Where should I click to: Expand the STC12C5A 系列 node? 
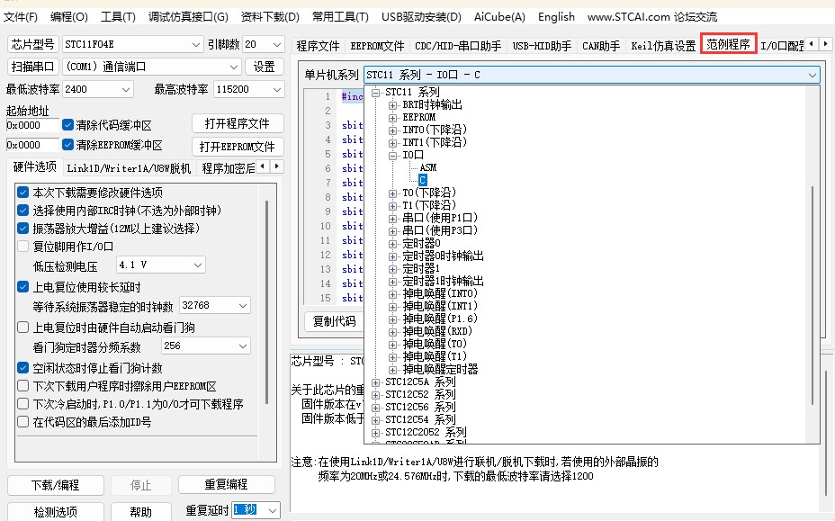[x=377, y=382]
